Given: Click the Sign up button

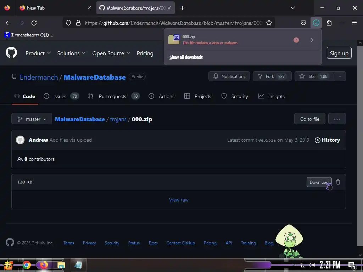Looking at the screenshot, I should point(339,53).
